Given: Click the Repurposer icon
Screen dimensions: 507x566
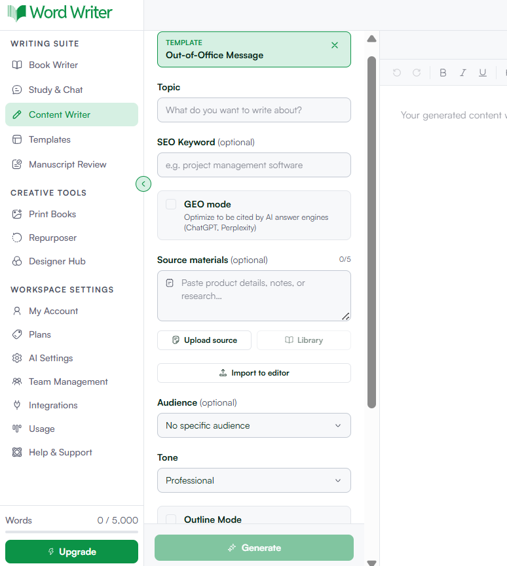Looking at the screenshot, I should click(x=17, y=238).
